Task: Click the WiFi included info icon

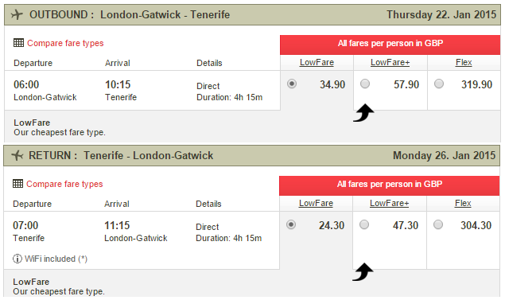Action: point(17,259)
